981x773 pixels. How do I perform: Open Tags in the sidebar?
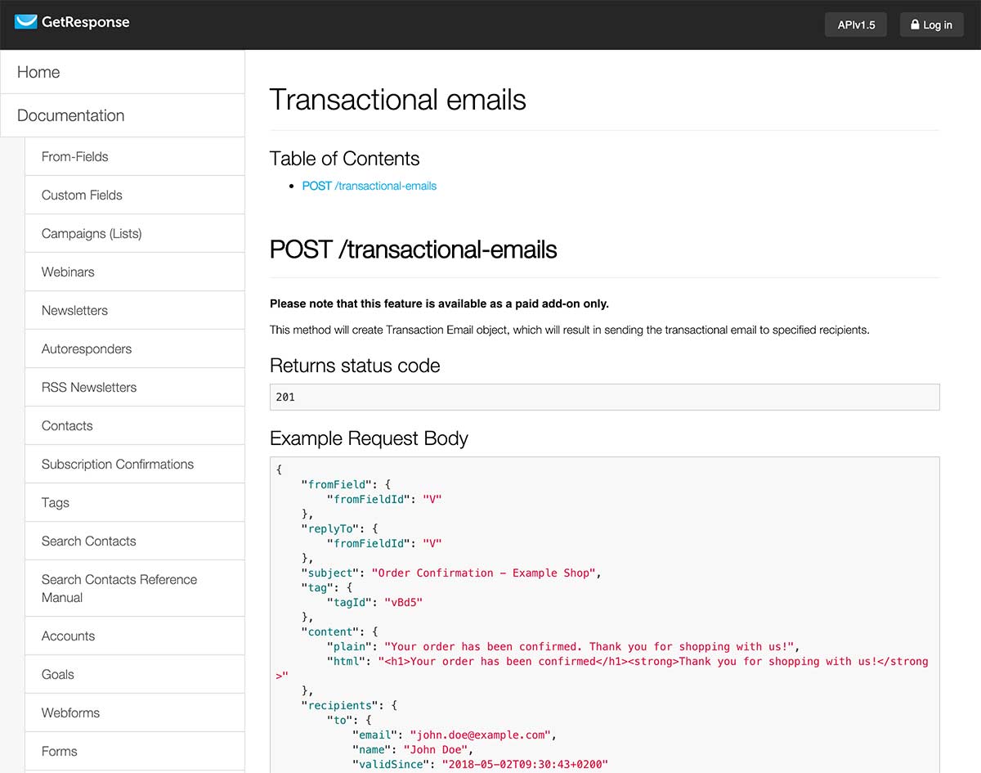(135, 502)
